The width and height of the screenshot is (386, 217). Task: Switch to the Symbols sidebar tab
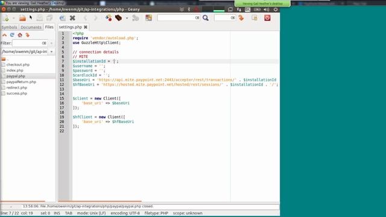point(10,27)
